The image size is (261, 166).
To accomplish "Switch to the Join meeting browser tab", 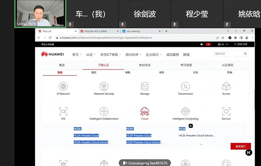I will point(141,31).
